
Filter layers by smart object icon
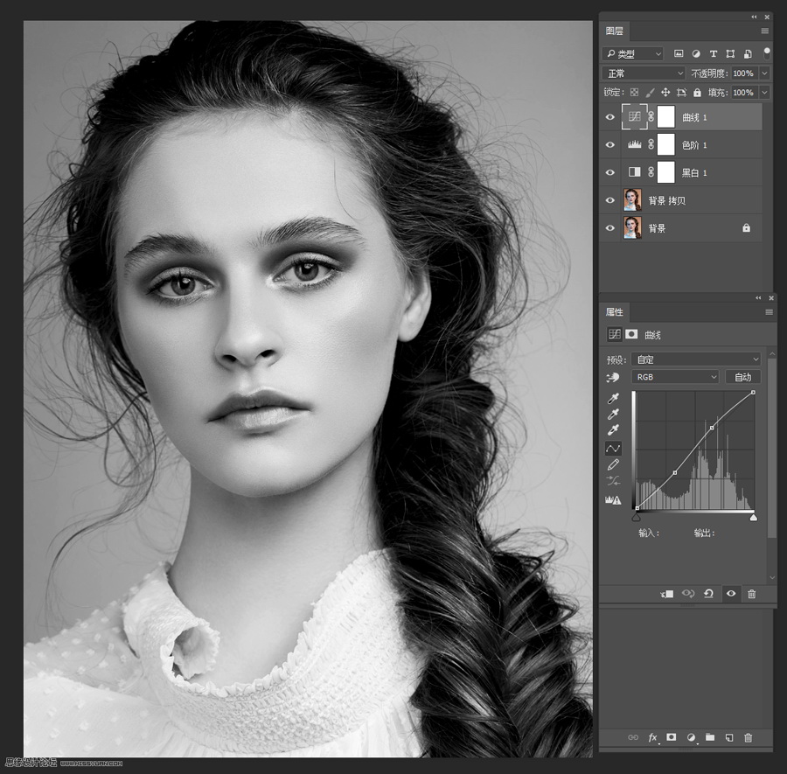coord(748,53)
